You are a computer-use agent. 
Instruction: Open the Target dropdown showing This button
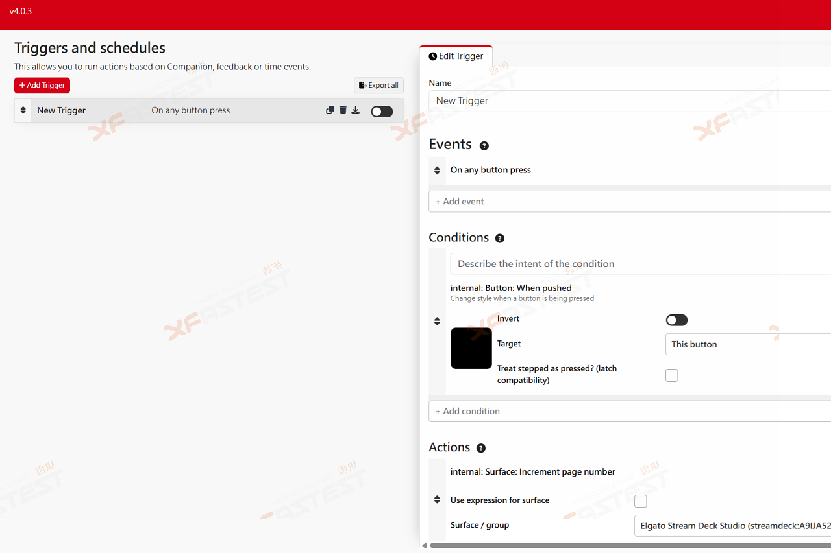pyautogui.click(x=747, y=344)
